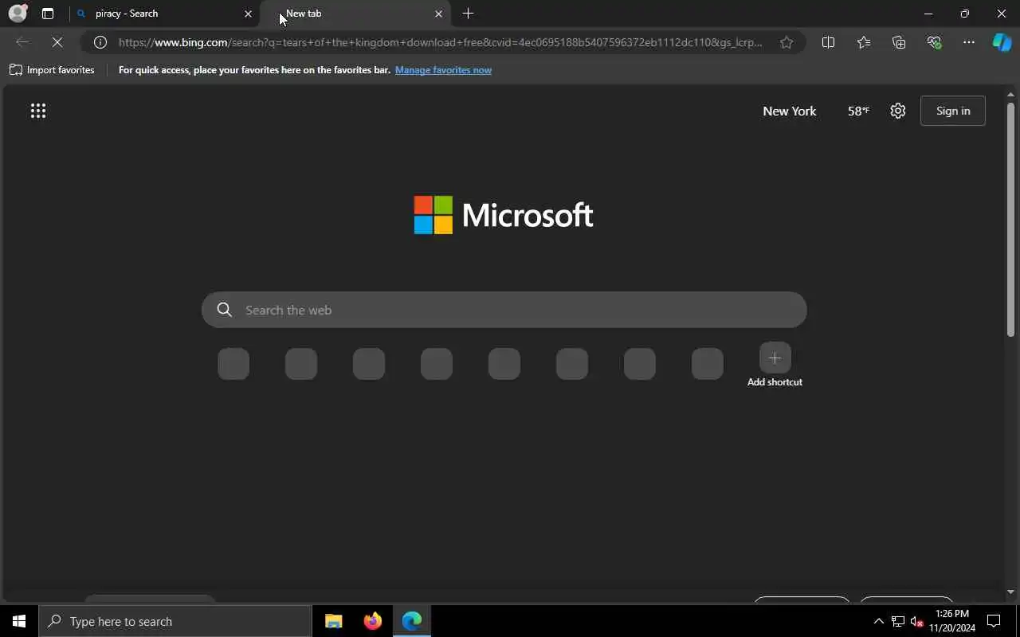Open page settings gear icon
The image size is (1020, 637).
pos(898,111)
